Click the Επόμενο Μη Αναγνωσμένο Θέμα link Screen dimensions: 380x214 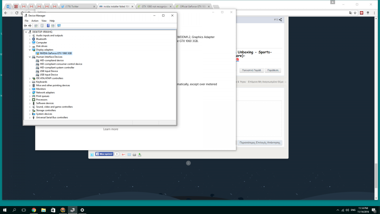pos(267,82)
